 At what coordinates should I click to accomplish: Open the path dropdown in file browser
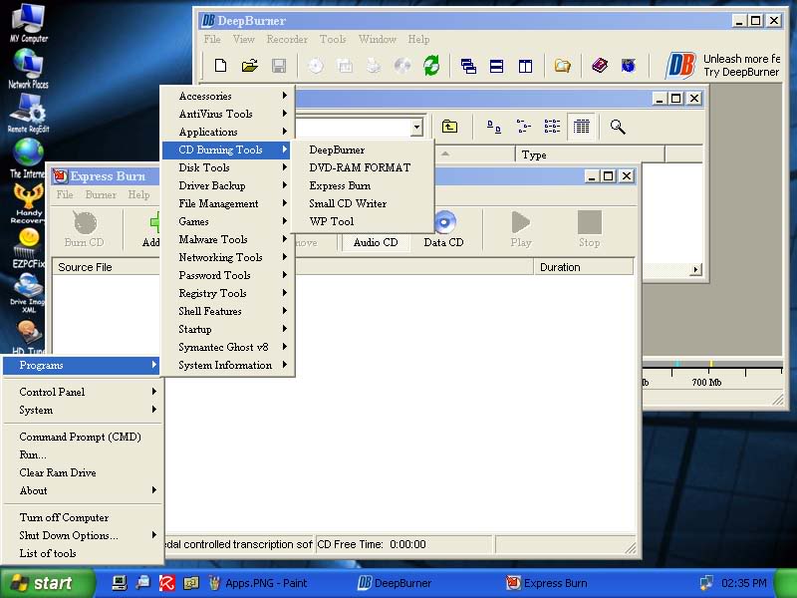[x=416, y=128]
